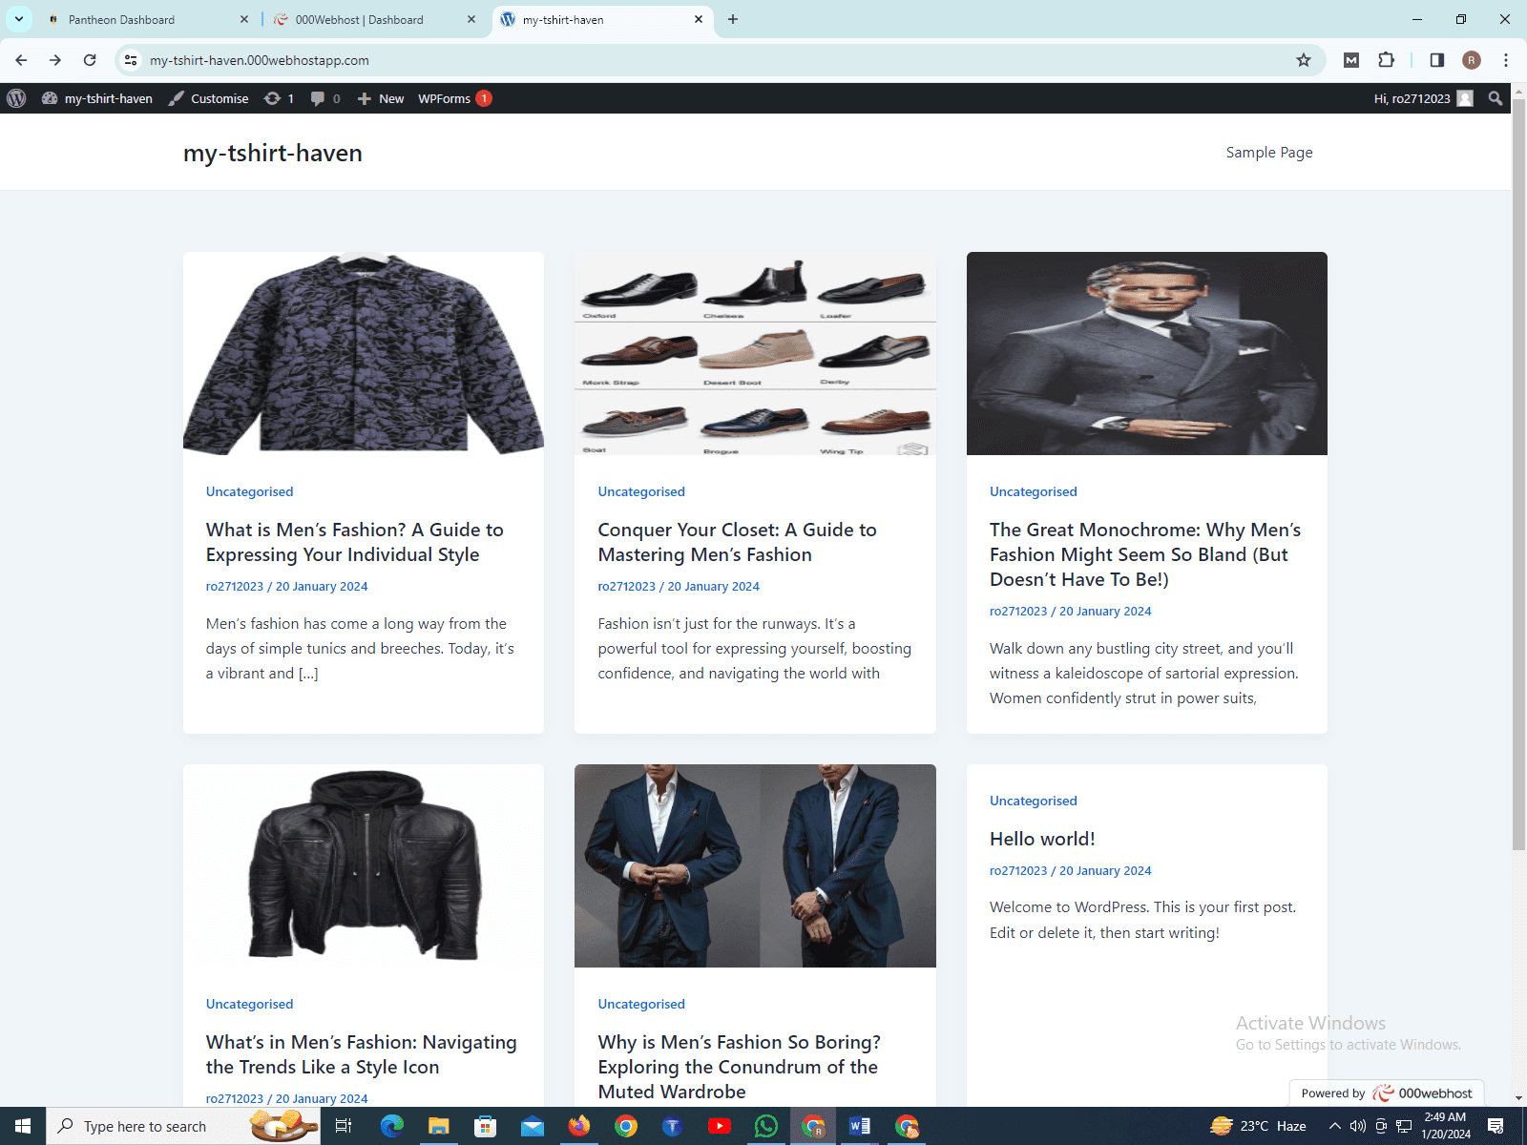
Task: Click Uncategorised above Hello world!
Action: click(1033, 801)
